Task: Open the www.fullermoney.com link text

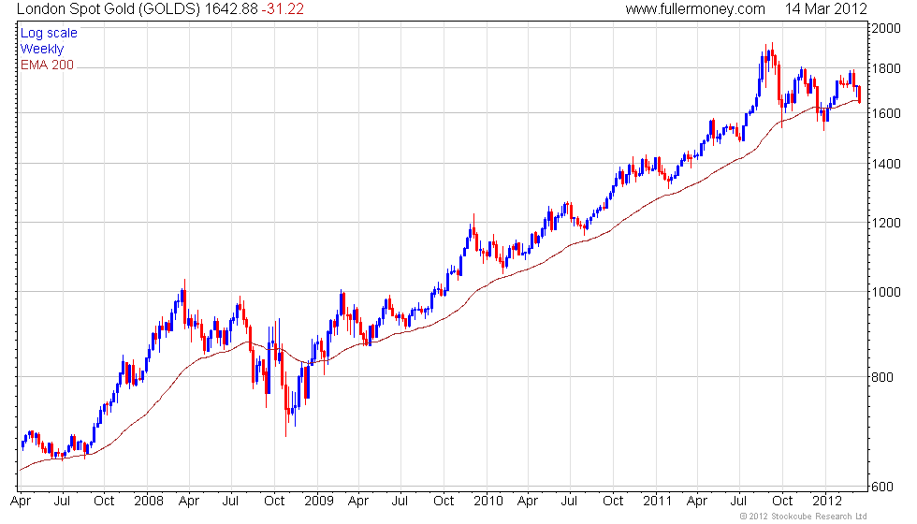Action: click(694, 8)
